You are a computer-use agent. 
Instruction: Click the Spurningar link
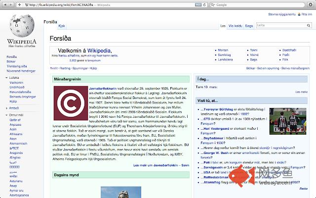tap(80, 68)
